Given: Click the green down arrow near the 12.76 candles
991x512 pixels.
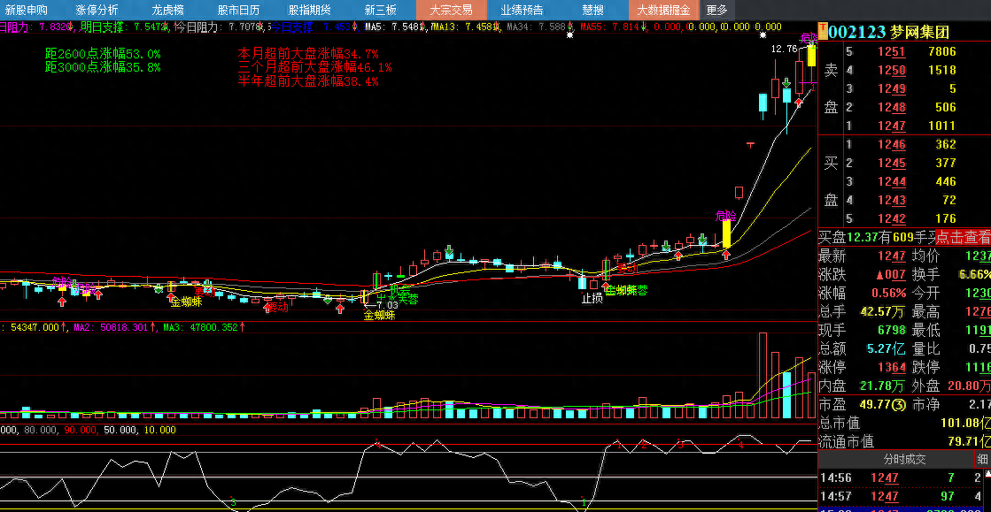Looking at the screenshot, I should (x=786, y=82).
